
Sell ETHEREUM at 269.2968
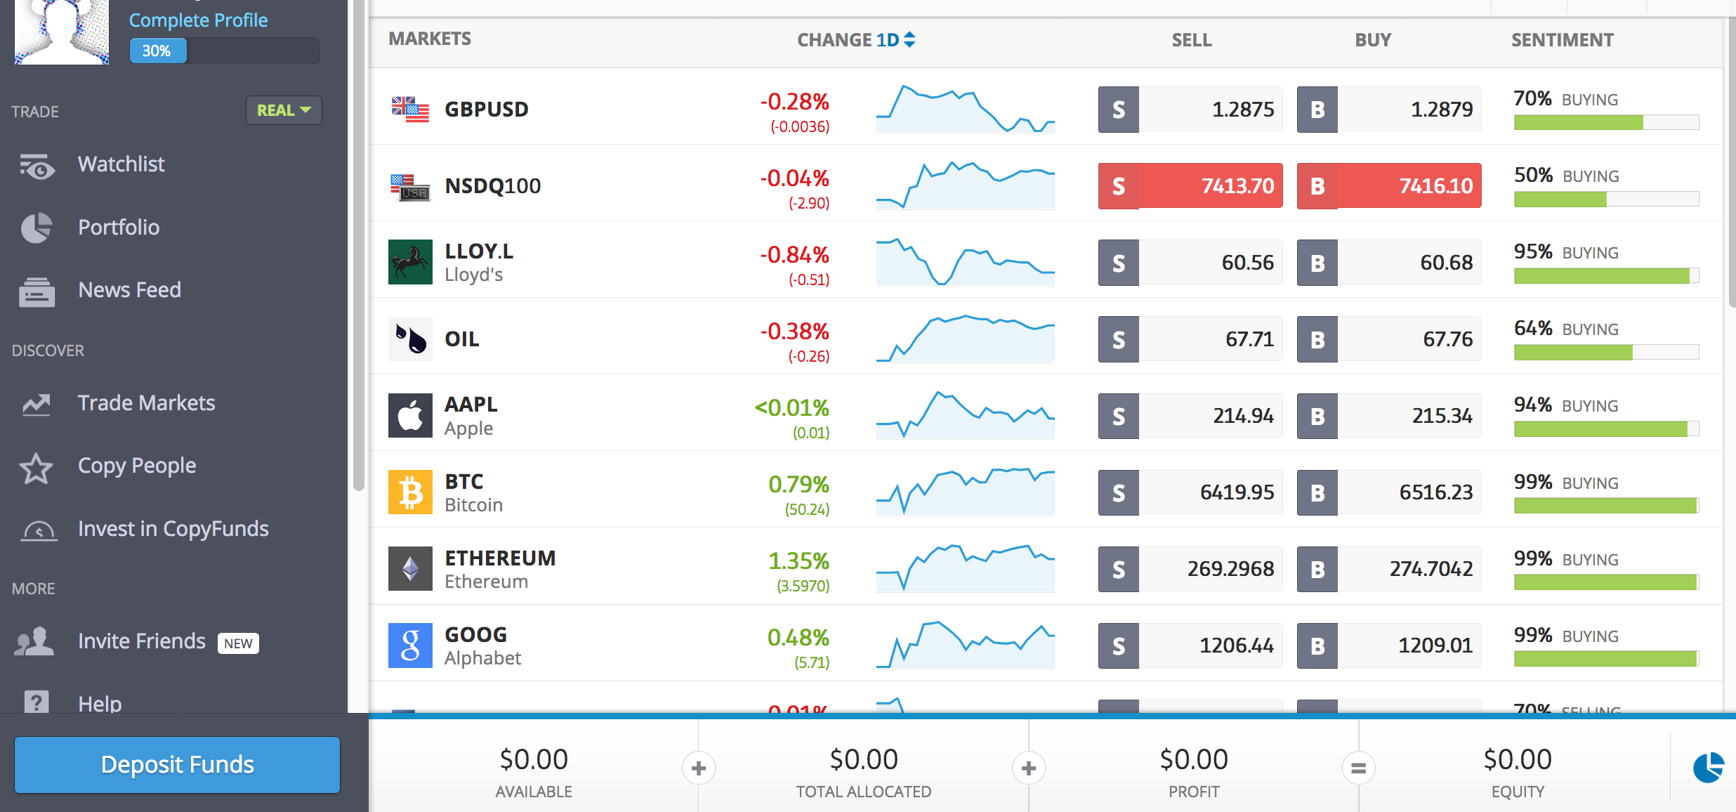pyautogui.click(x=1190, y=569)
